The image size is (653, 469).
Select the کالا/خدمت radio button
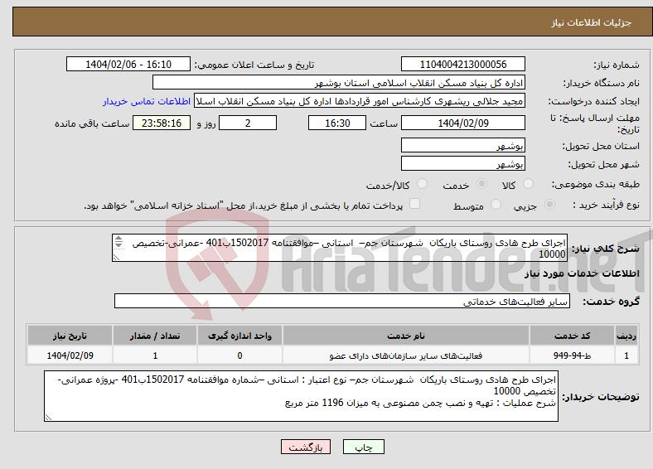(x=423, y=184)
